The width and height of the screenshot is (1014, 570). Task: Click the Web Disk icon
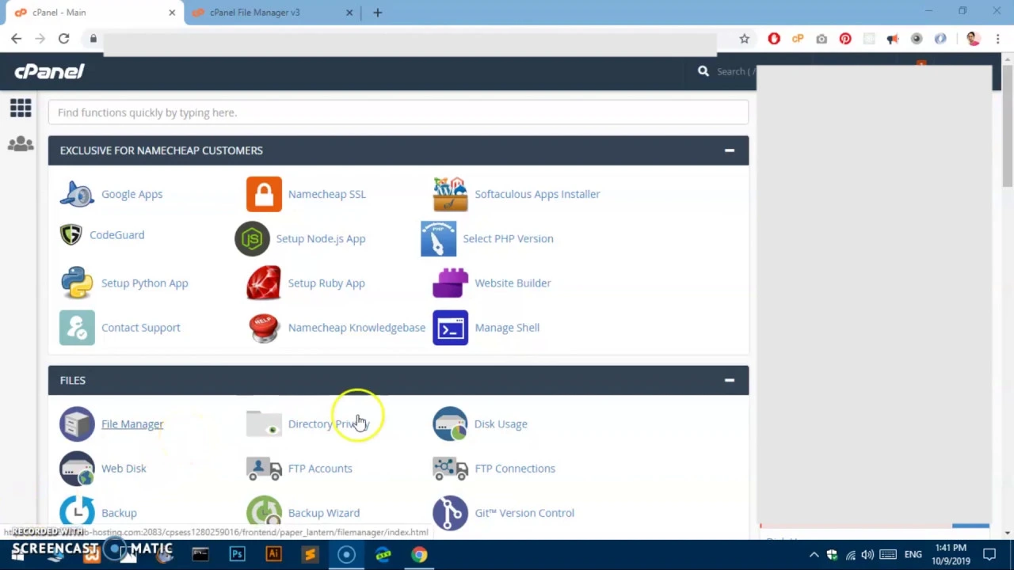tap(77, 468)
